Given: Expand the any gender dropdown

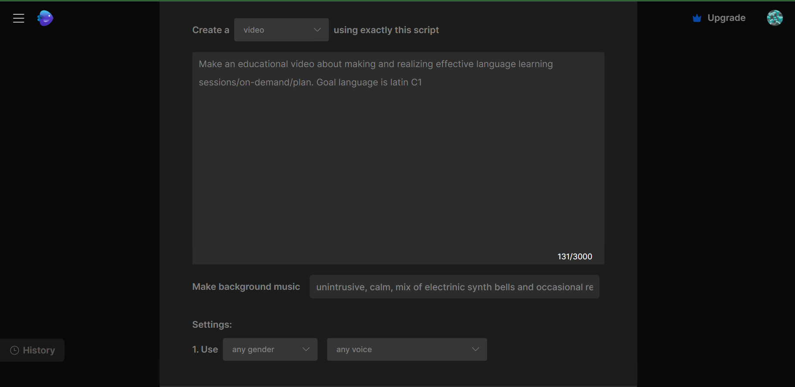Looking at the screenshot, I should [270, 350].
